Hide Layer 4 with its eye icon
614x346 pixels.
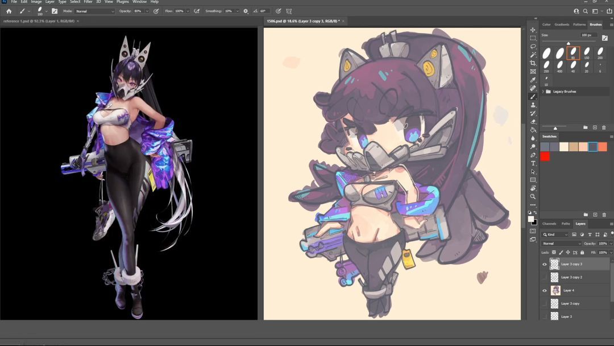point(544,290)
